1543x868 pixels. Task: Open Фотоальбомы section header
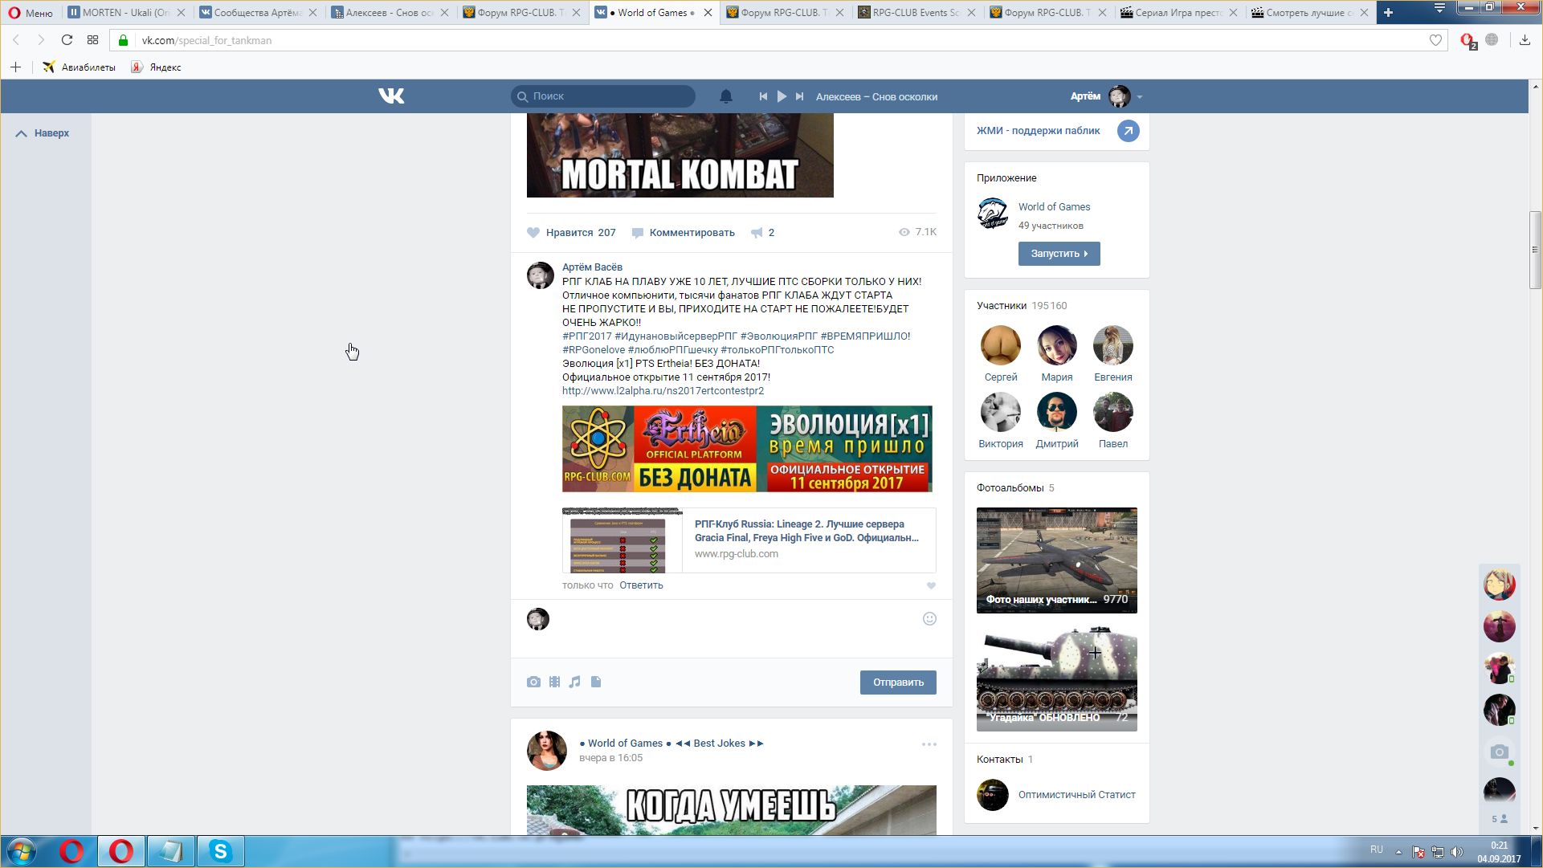(1015, 488)
